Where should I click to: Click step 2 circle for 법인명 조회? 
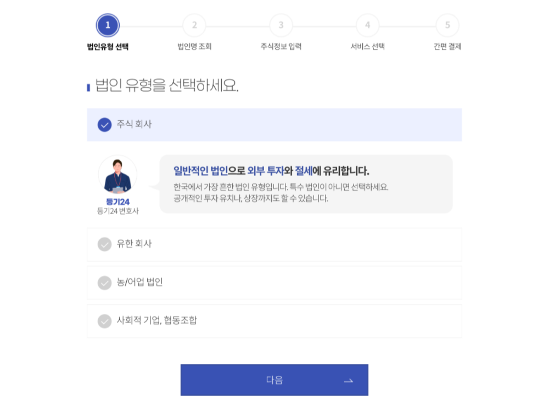pyautogui.click(x=194, y=25)
